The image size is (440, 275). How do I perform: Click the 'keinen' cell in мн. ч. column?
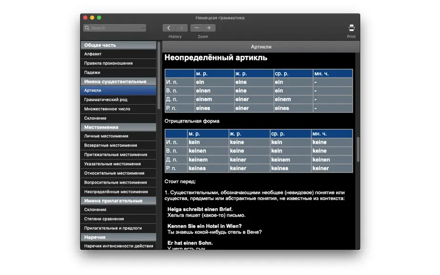332,159
